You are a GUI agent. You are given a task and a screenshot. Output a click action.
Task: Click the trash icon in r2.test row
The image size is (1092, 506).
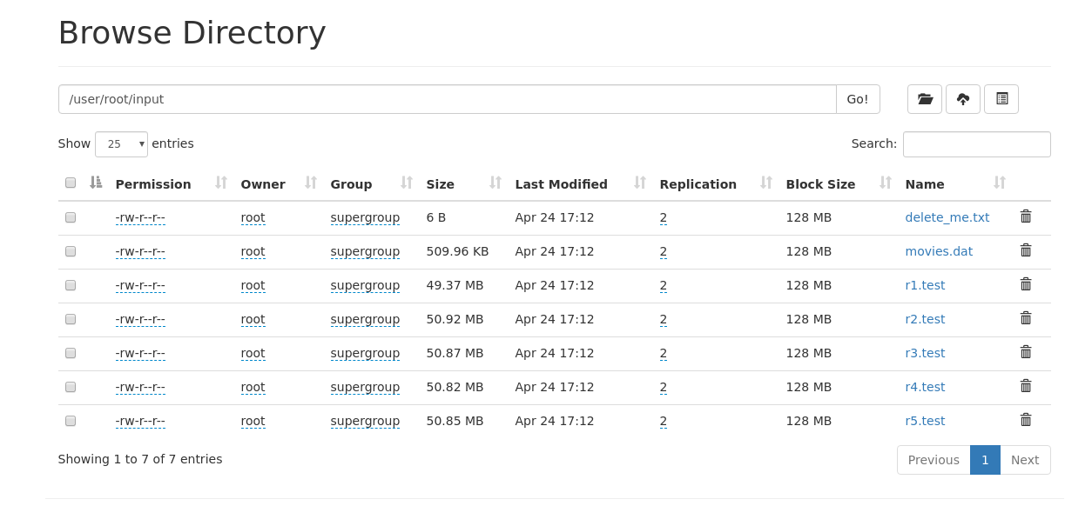[1026, 318]
